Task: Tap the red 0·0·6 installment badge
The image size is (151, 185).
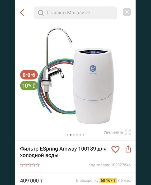Action: [x=29, y=75]
